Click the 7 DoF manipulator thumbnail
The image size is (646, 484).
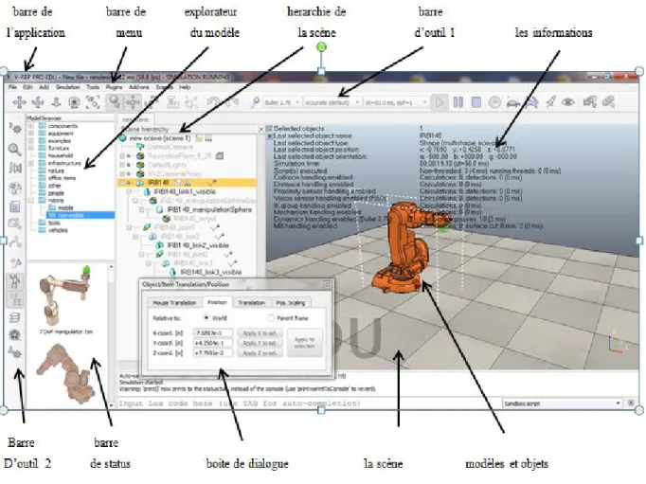[65, 297]
